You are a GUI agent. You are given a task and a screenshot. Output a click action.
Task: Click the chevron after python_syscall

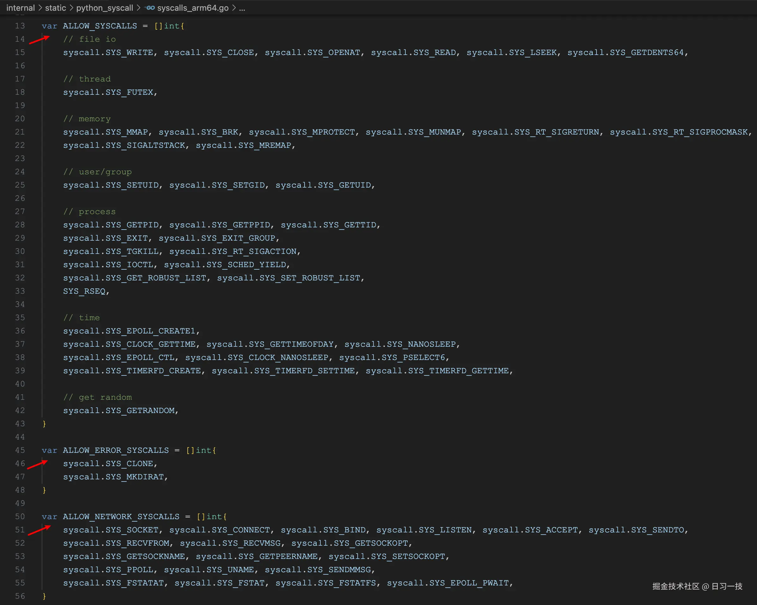click(x=139, y=8)
